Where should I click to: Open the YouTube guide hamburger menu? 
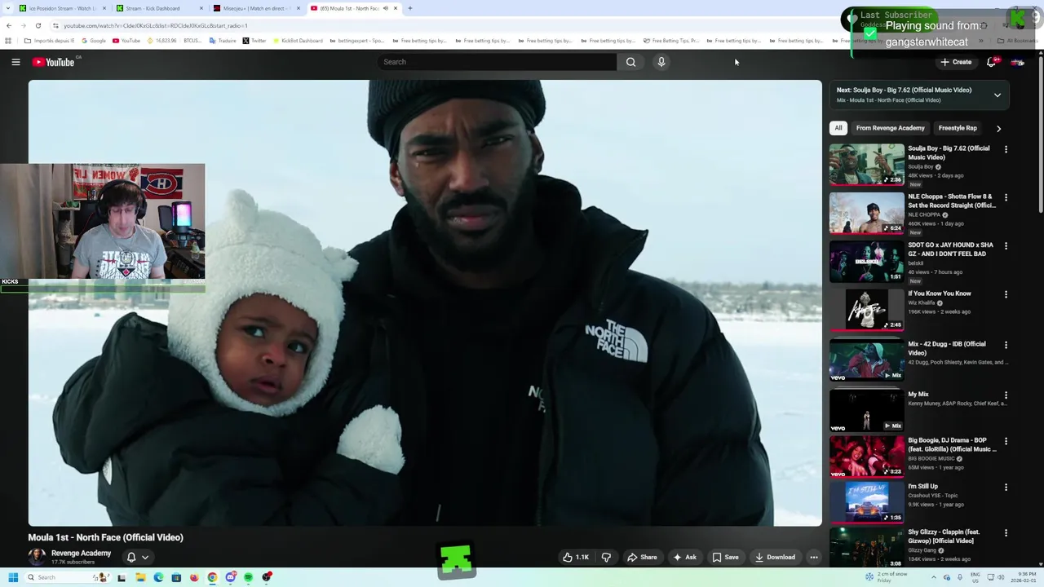(x=15, y=62)
